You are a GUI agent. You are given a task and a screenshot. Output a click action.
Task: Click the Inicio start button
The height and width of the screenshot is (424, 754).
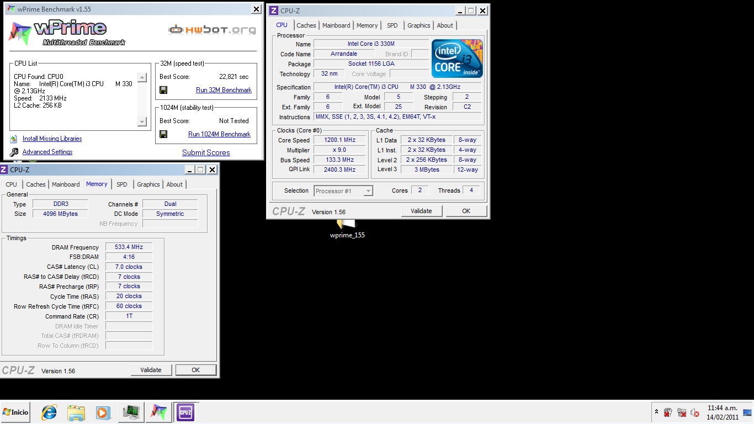pyautogui.click(x=15, y=412)
